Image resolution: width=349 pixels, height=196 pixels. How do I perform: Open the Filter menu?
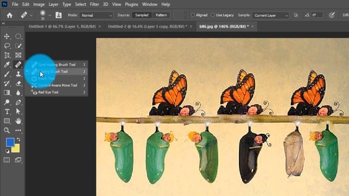(94, 4)
